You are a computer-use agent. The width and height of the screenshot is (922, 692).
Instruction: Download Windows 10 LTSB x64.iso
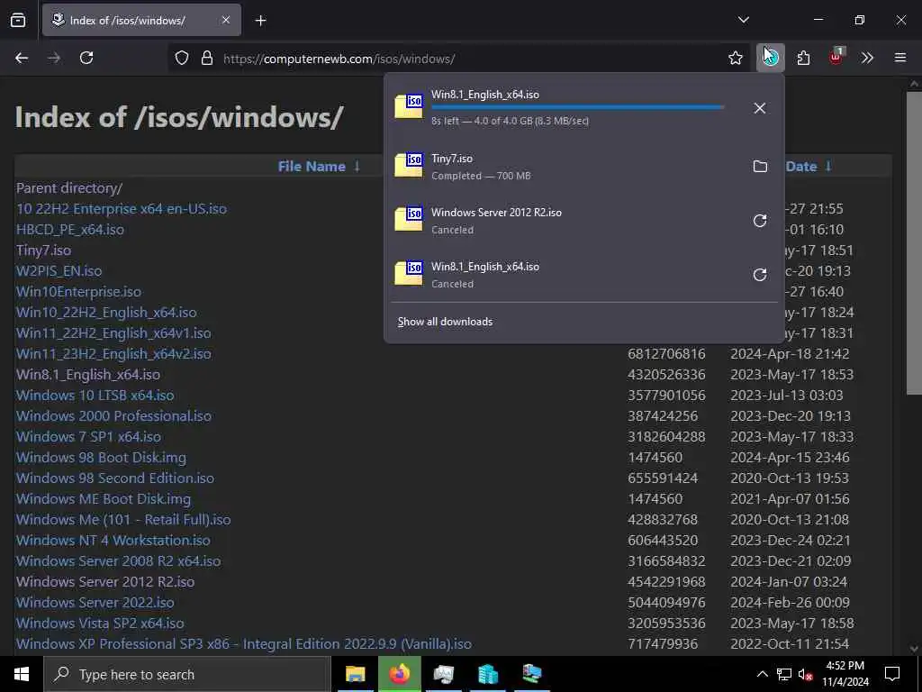[95, 395]
